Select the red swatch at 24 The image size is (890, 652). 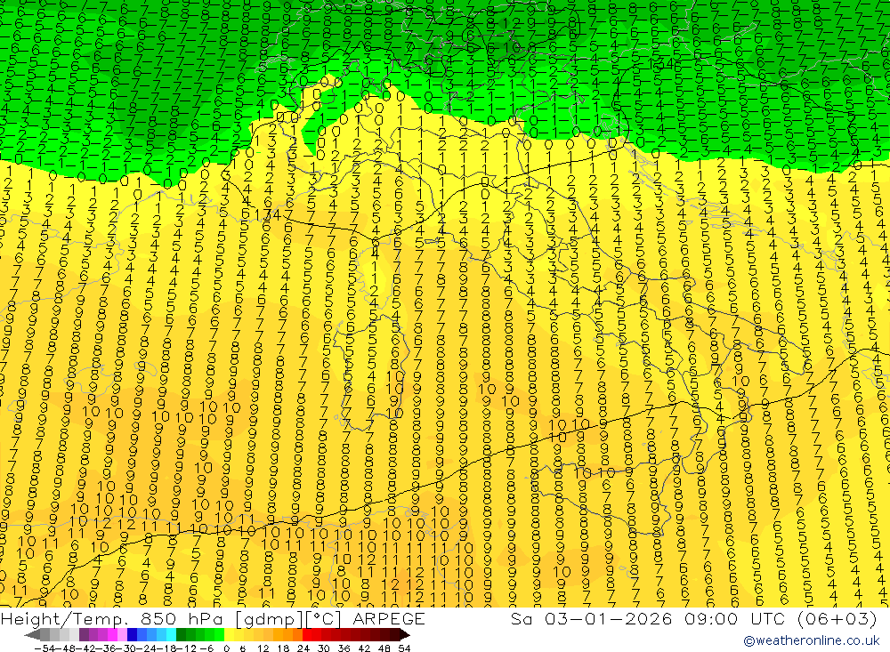point(307,634)
